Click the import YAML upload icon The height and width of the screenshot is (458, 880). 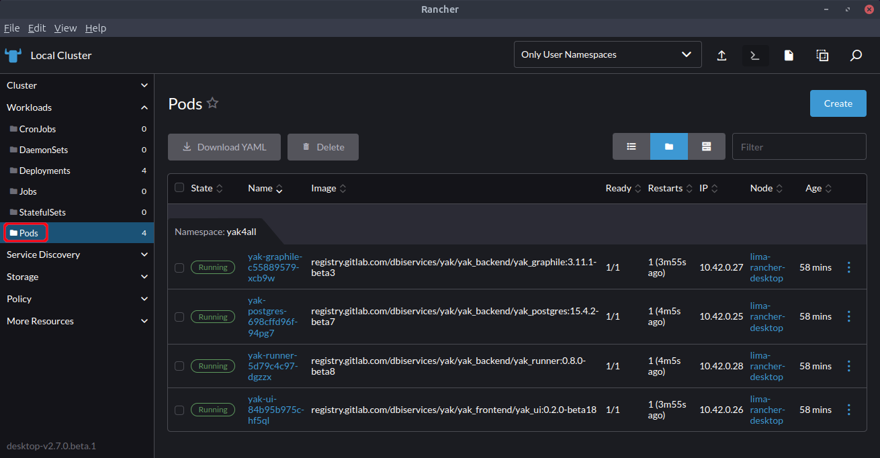click(x=721, y=55)
